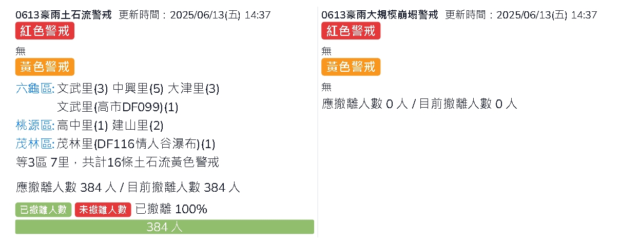Select 黃色警戒 badge under 大規模崩塌警戒
The height and width of the screenshot is (244, 619).
pyautogui.click(x=351, y=67)
